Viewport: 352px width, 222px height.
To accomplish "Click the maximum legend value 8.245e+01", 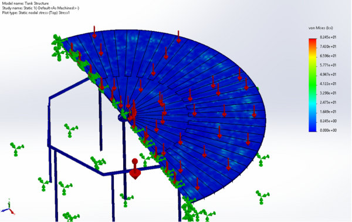I will (328, 38).
